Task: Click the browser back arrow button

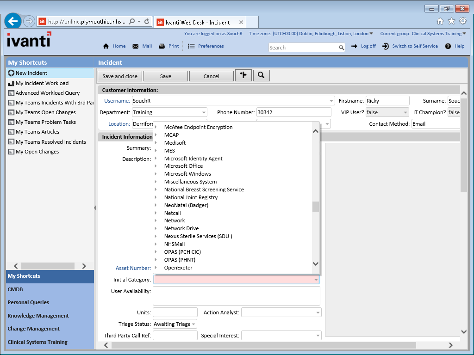Action: coord(13,21)
